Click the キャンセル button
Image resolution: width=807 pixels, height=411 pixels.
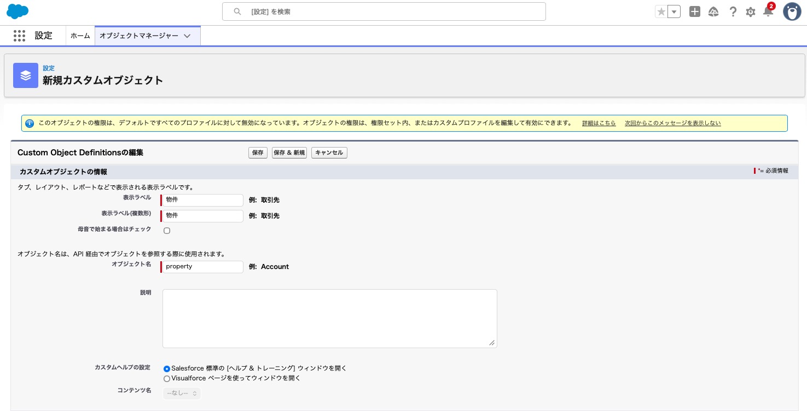tap(329, 153)
